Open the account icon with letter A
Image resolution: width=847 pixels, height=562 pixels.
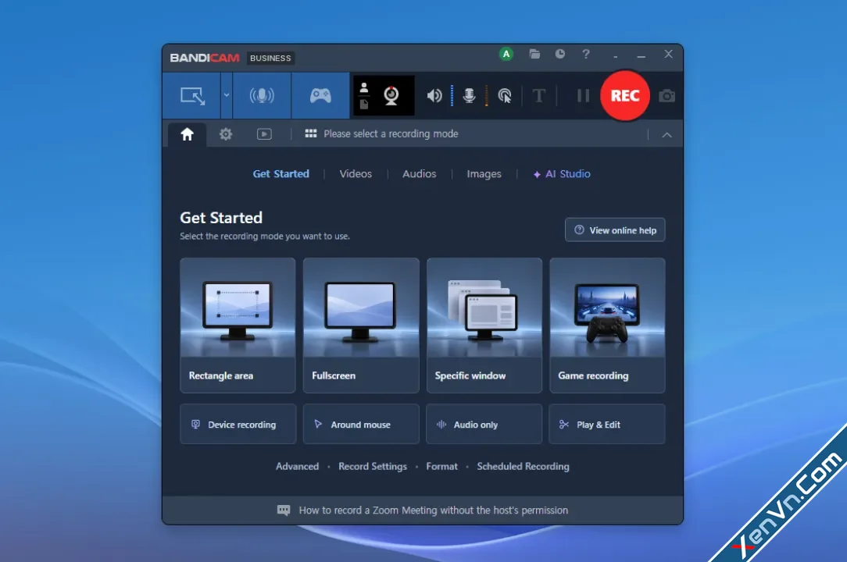(506, 54)
